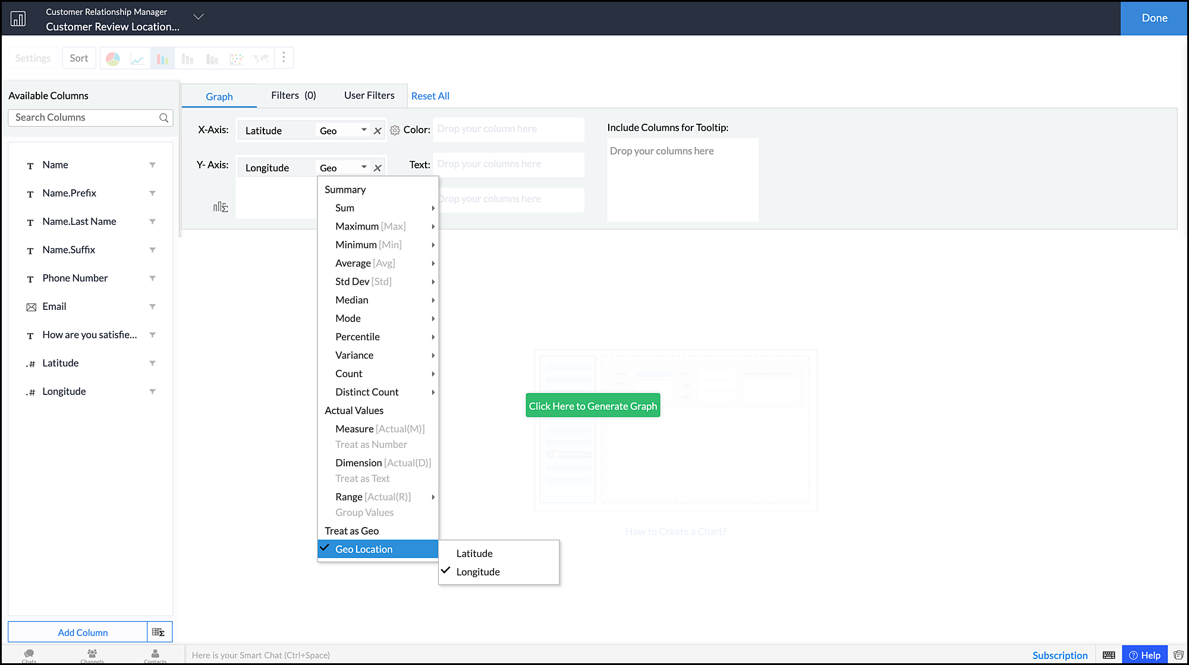Screen dimensions: 1189x665
Task: Choose Average [Avg] from the summary menu
Action: [x=365, y=263]
